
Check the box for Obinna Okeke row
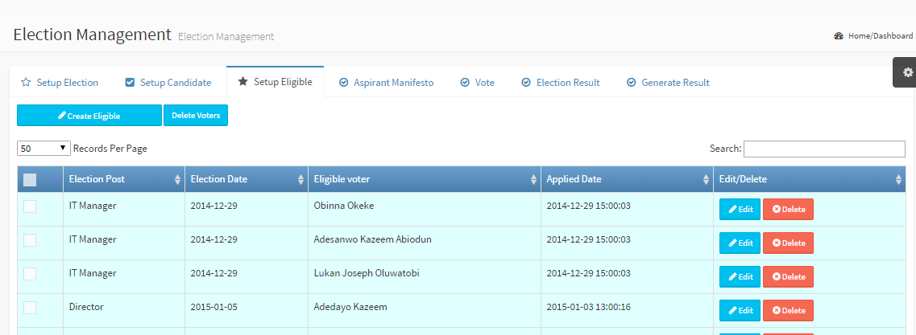coord(30,206)
